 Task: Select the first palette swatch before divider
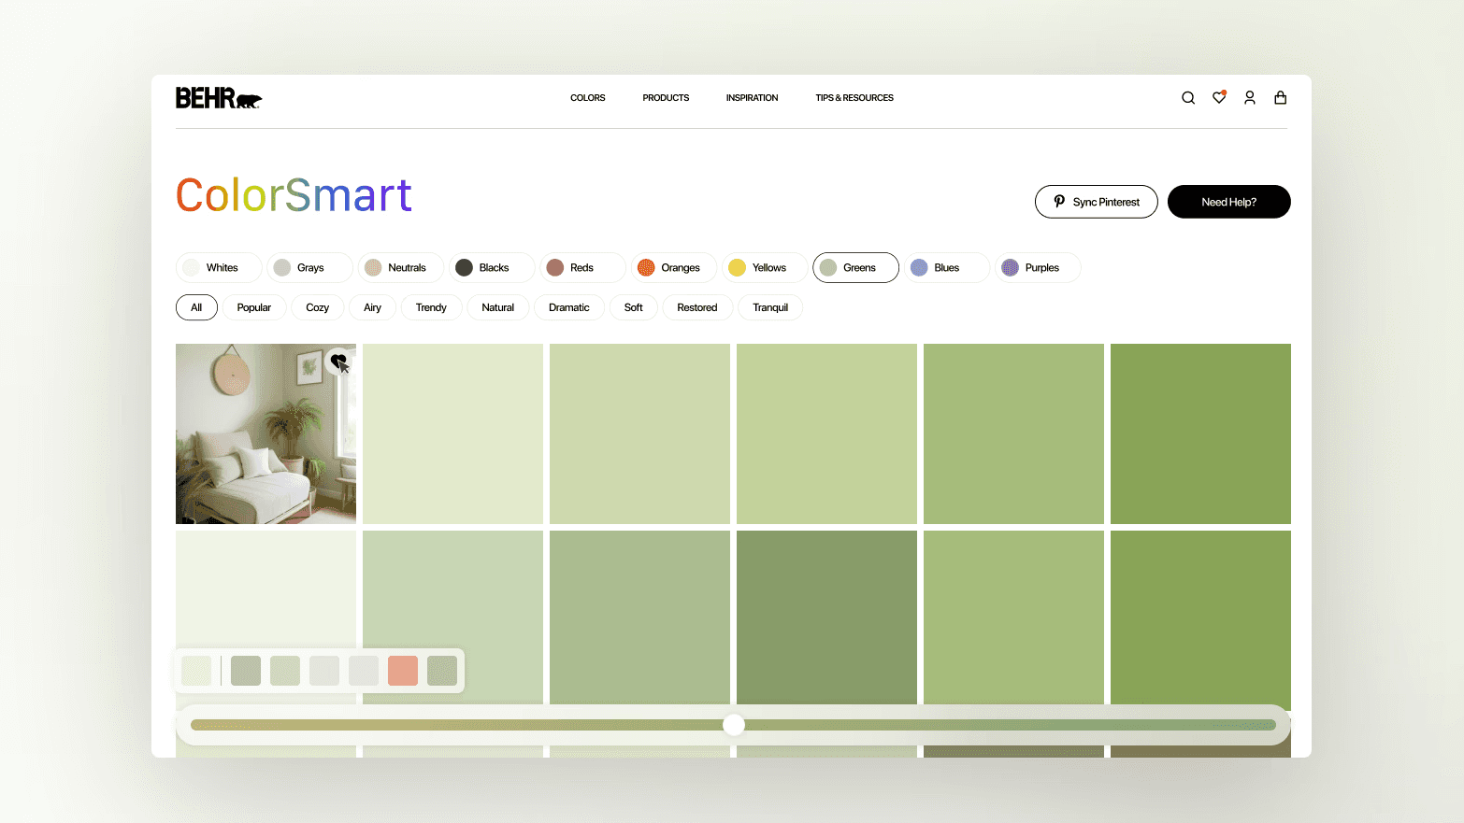pyautogui.click(x=196, y=671)
